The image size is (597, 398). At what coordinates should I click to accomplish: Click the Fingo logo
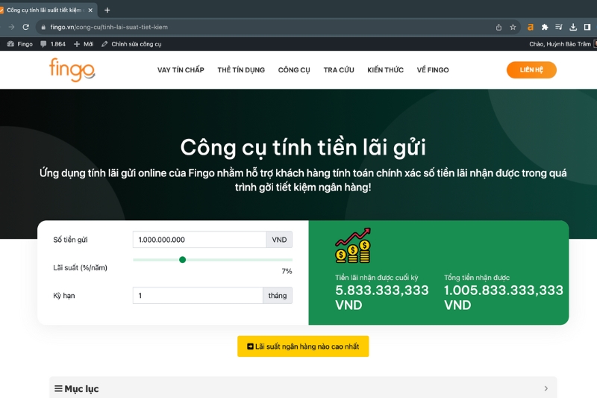point(72,69)
